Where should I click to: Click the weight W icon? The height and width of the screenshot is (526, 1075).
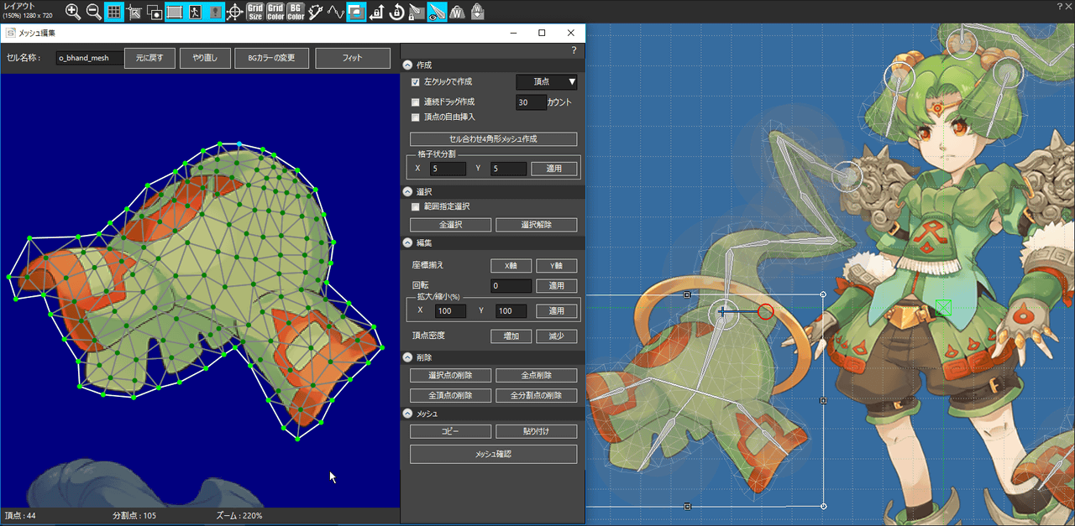click(x=457, y=12)
